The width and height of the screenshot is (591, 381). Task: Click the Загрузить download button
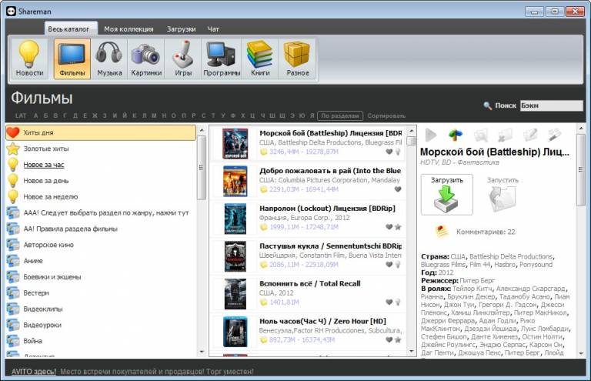point(446,195)
